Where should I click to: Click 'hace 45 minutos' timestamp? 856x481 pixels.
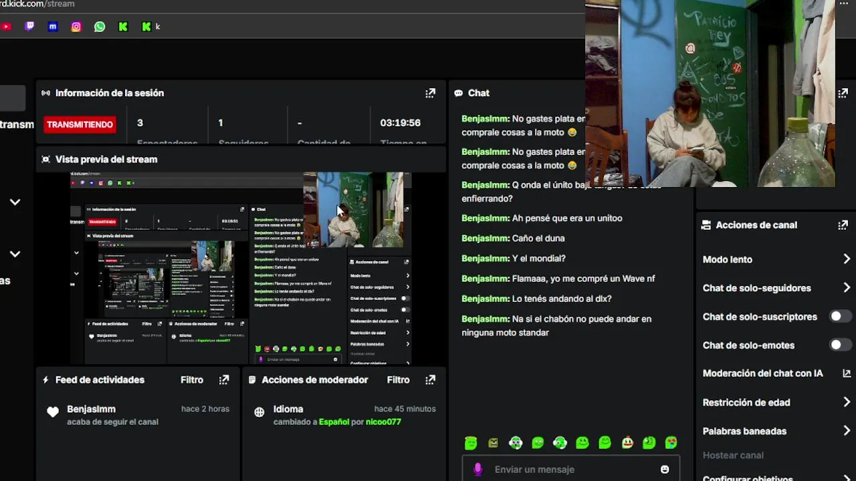point(405,409)
